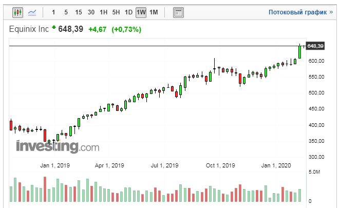Click the Jan 1, 2020 date label
The image size is (340, 208).
276,165
